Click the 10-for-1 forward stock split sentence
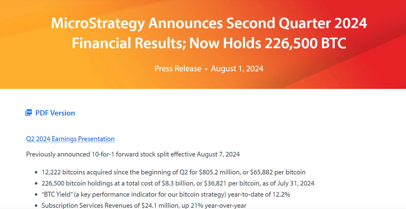This screenshot has height=209, width=406. (133, 154)
